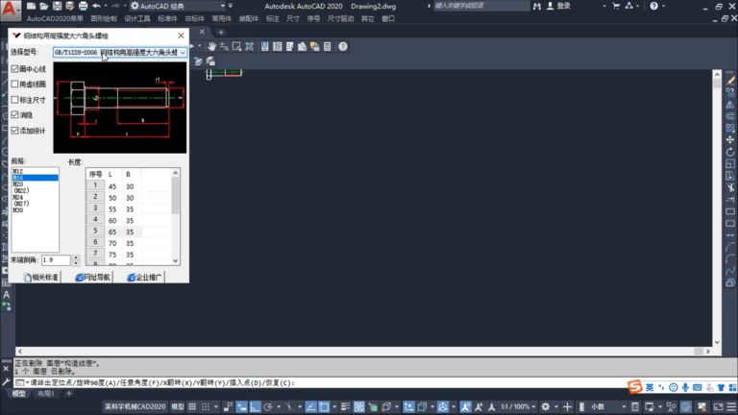Click the 末端倒角 value input field
This screenshot has width=738, height=415.
(56, 259)
